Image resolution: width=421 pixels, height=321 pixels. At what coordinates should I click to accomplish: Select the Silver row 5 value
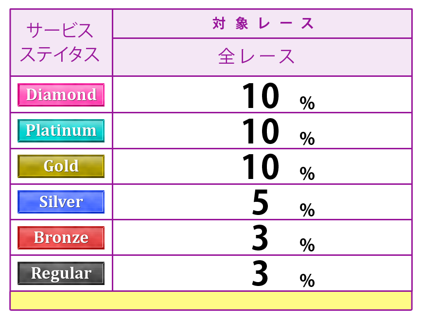tap(261, 203)
